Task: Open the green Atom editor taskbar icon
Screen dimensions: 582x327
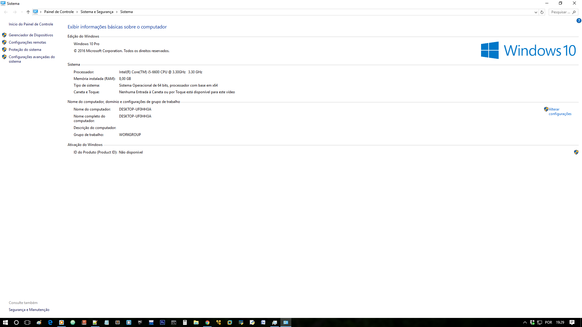Action: 72,322
